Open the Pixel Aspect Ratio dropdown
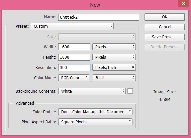 pyautogui.click(x=95, y=122)
